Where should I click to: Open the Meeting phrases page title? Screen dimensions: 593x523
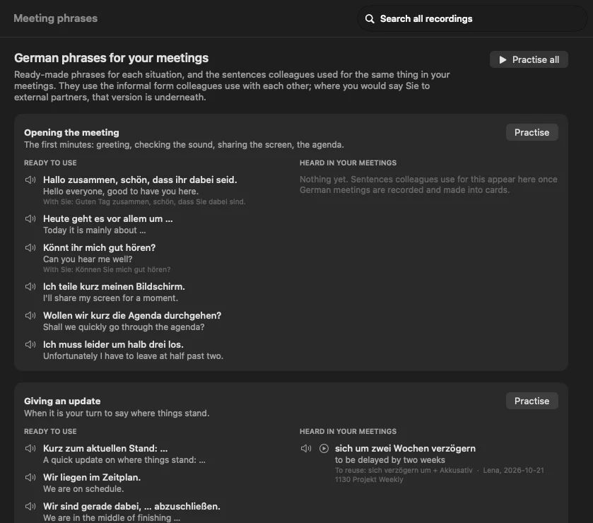pyautogui.click(x=56, y=18)
